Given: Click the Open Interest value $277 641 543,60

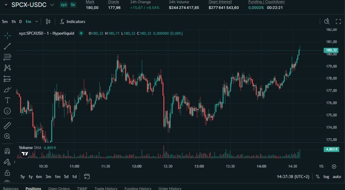Looking at the screenshot, I should [x=224, y=8].
